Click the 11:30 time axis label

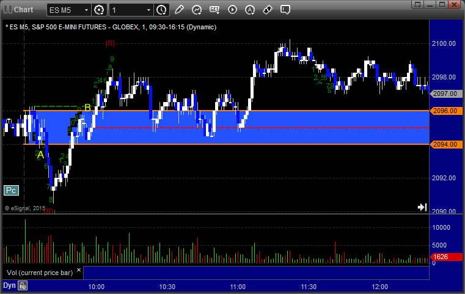pos(309,287)
